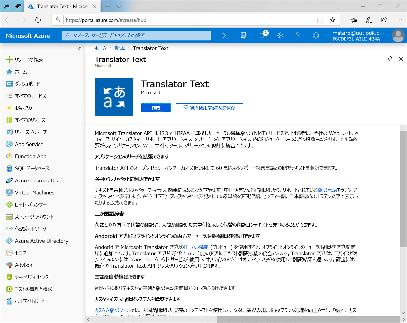This screenshot has width=407, height=323.
Task: Open リソース グループ in sidebar
Action: point(26,132)
